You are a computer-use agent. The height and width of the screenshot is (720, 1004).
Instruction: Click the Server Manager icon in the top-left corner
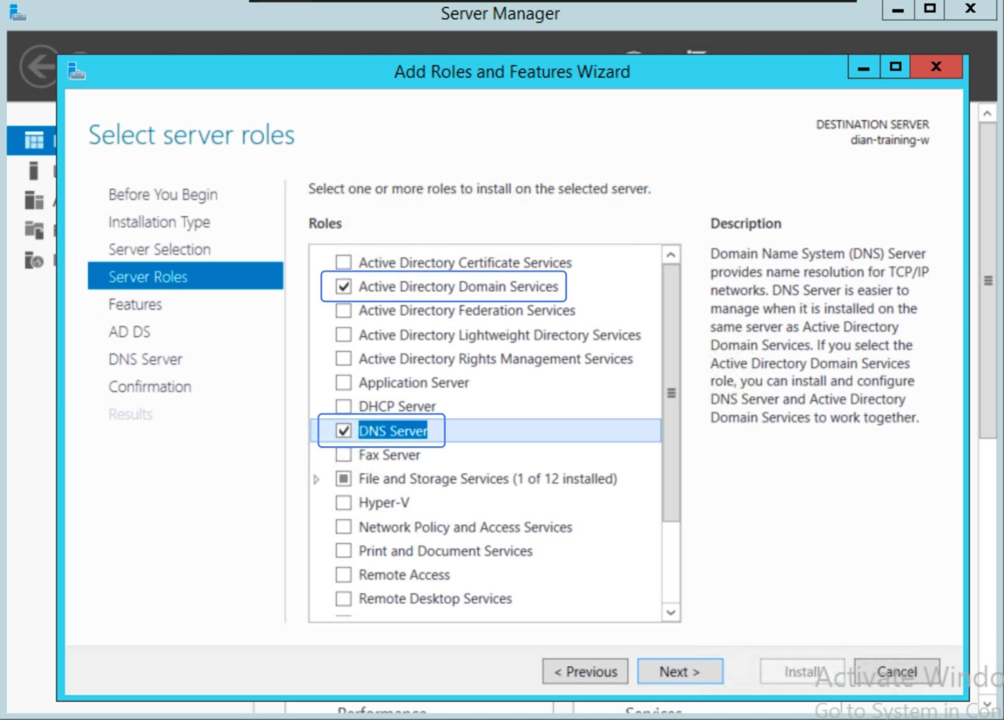click(18, 13)
